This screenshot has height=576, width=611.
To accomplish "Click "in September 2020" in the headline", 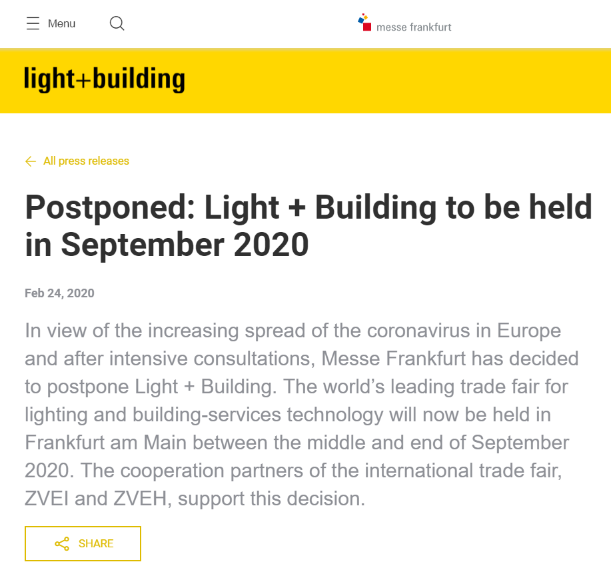I will pos(167,245).
